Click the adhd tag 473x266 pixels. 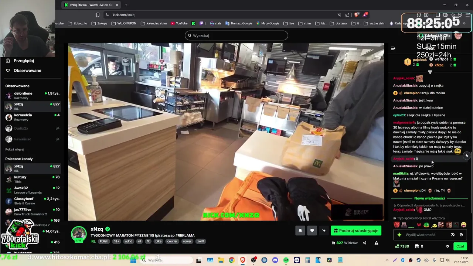[x=129, y=241]
